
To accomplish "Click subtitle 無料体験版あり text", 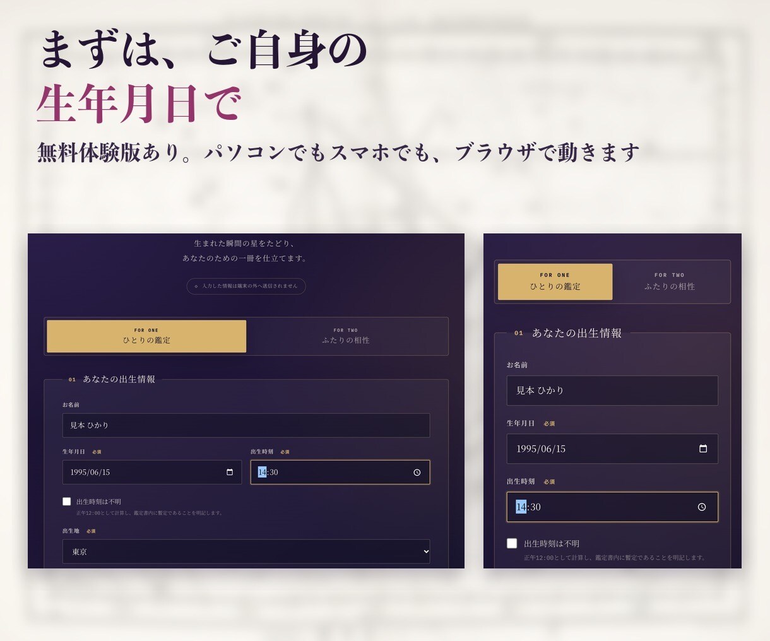I will [109, 153].
